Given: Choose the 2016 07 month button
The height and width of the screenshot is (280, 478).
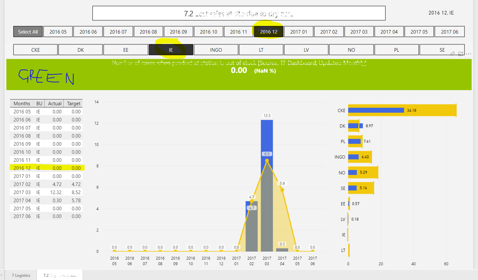Looking at the screenshot, I should (x=118, y=32).
